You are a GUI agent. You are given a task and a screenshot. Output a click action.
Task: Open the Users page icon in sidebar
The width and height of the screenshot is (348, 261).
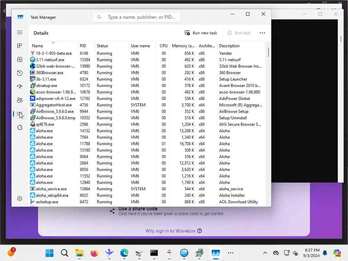click(20, 100)
